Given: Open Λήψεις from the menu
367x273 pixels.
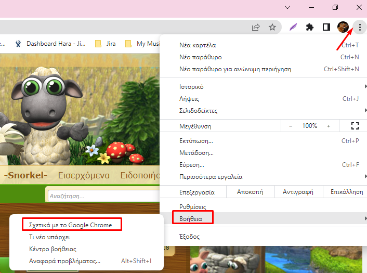Looking at the screenshot, I should 264,99.
